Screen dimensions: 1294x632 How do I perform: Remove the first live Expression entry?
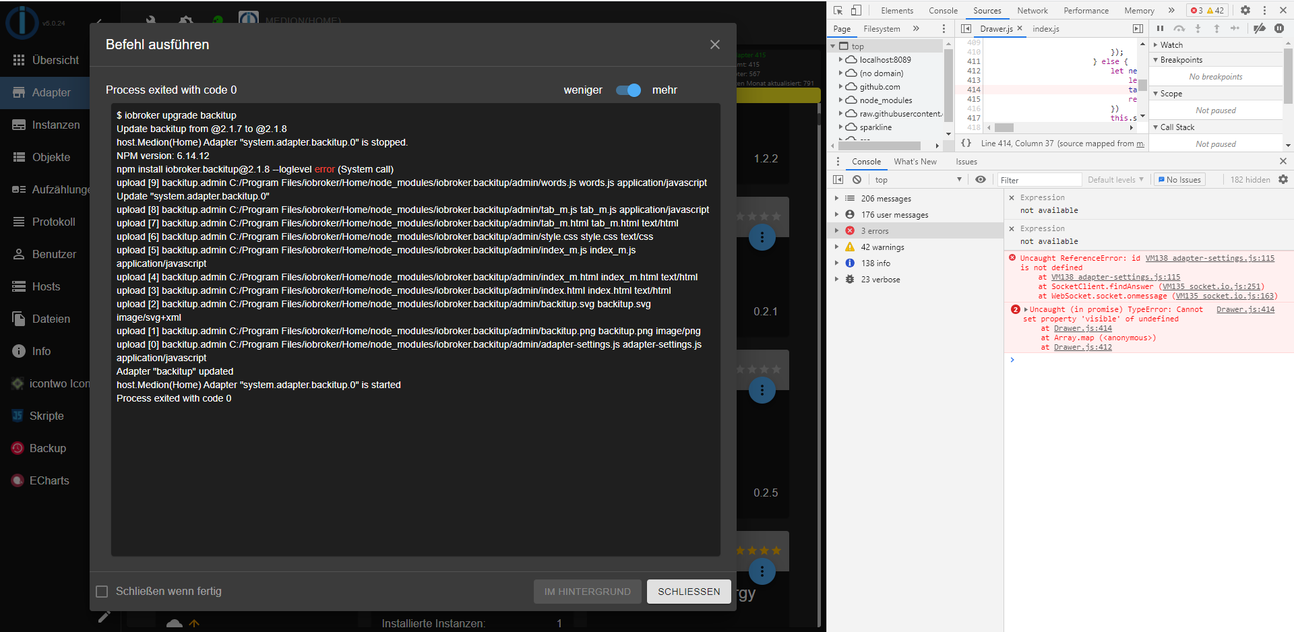pyautogui.click(x=1011, y=197)
